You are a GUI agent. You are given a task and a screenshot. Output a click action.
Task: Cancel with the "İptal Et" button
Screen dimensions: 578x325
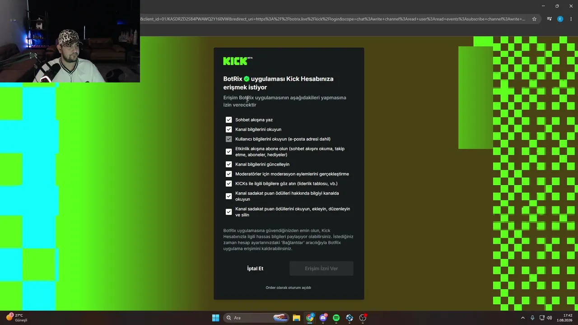pyautogui.click(x=255, y=269)
